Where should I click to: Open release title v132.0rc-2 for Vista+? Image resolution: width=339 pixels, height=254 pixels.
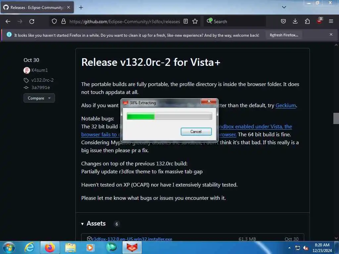click(151, 62)
